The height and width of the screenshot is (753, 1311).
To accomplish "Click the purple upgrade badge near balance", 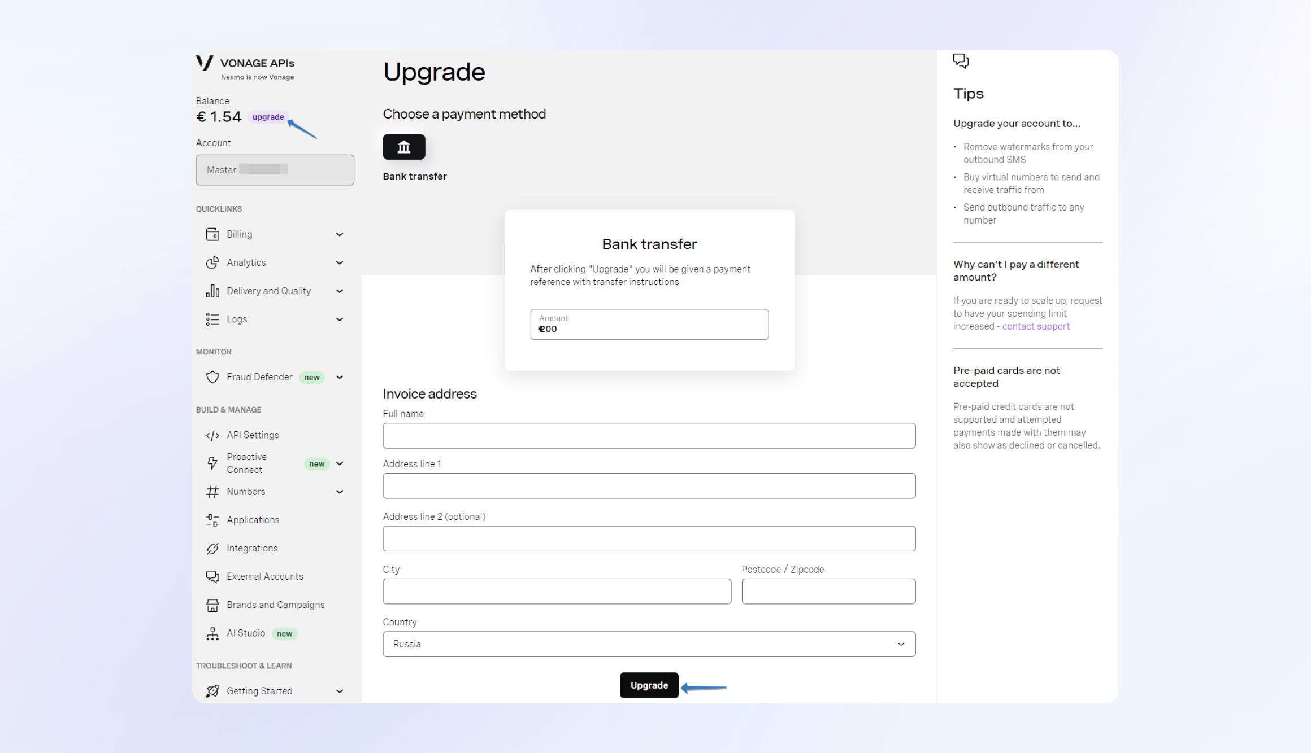I will 268,117.
